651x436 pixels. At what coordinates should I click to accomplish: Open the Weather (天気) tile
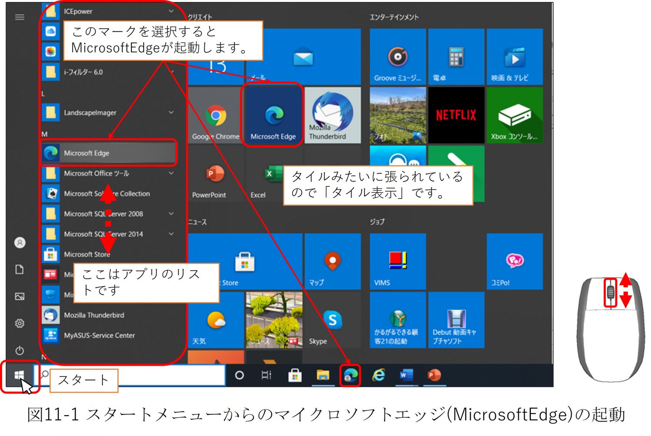[x=216, y=320]
